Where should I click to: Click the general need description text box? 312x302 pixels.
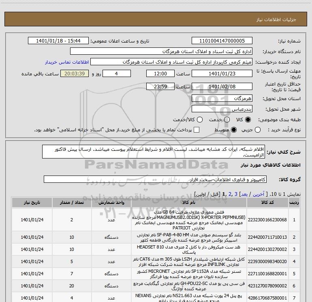[154, 152]
